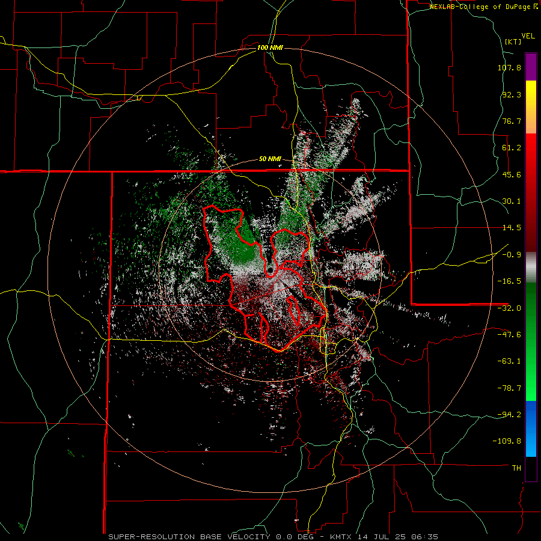Click the -94.2 legend value
Viewport: 541px width, 541px height.
pyautogui.click(x=509, y=414)
